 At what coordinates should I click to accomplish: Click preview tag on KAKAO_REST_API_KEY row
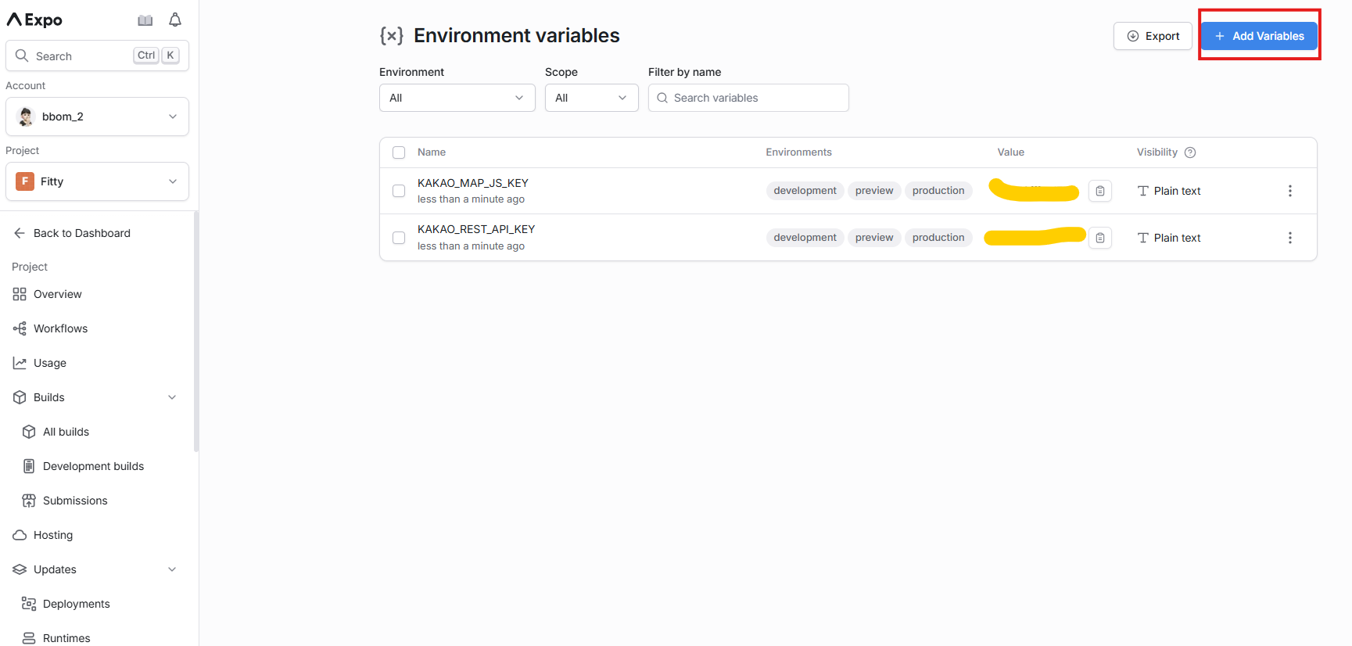click(874, 238)
